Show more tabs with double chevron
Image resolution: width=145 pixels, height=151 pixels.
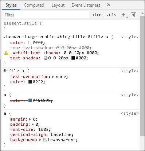click(x=109, y=5)
